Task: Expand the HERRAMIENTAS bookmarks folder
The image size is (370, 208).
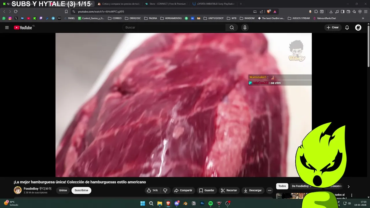Action: pos(171,18)
